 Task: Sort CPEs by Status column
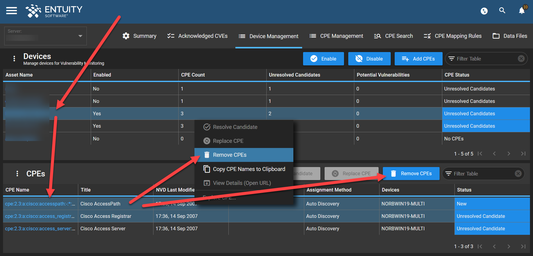pyautogui.click(x=492, y=190)
